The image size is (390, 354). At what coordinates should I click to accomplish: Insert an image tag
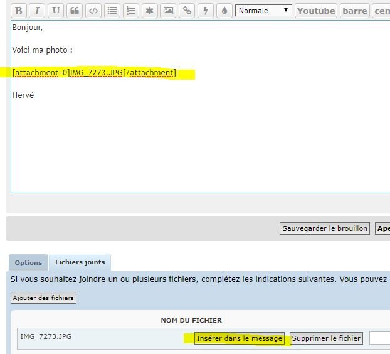coord(168,11)
